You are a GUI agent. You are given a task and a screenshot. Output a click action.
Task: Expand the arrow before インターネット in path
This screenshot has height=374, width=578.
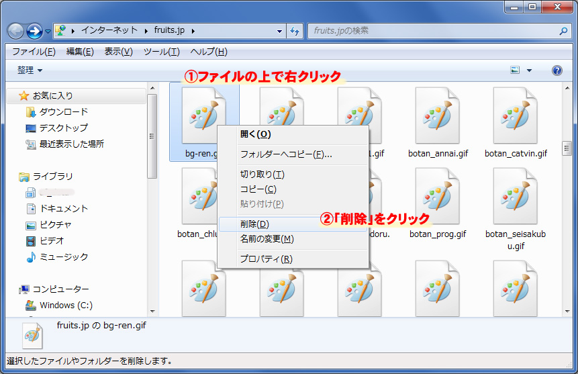73,31
